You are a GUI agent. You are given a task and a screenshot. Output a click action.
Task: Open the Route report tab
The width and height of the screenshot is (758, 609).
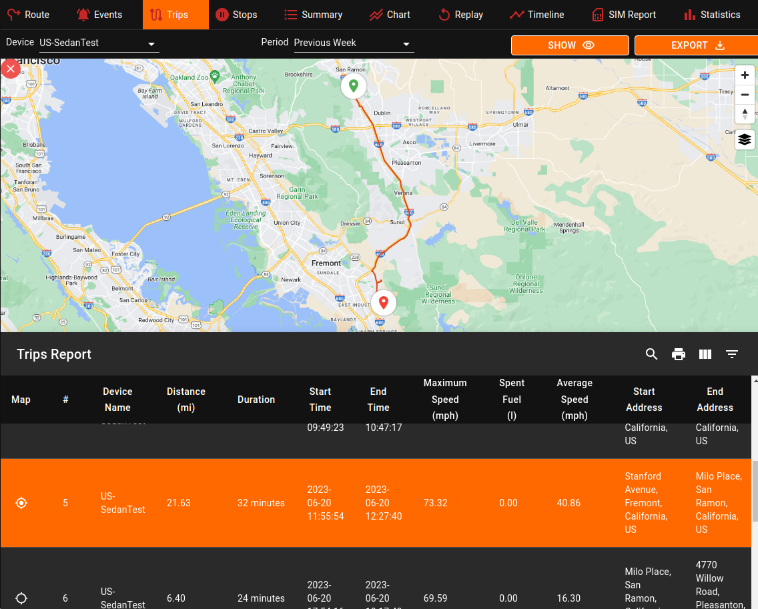point(29,15)
